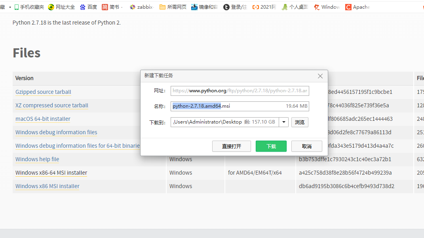
Task: Expand the download location dropdown arrow
Action: tap(284, 122)
